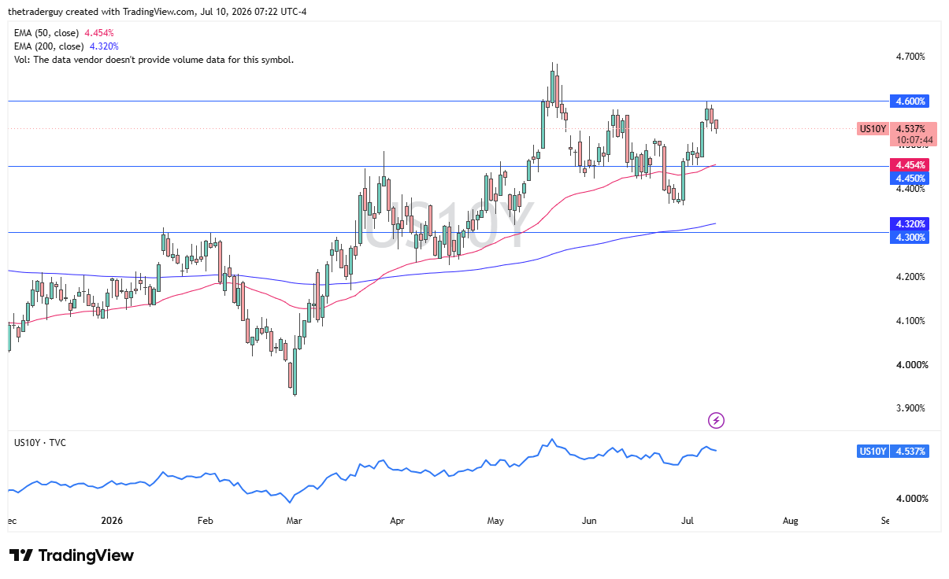Click the May time axis label
The width and height of the screenshot is (949, 579).
[495, 521]
